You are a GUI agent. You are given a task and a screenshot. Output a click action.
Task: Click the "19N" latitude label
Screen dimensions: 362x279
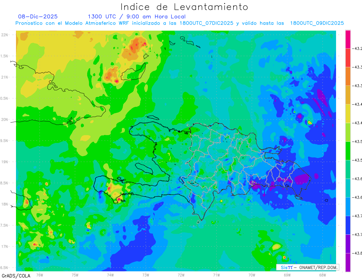(5, 162)
